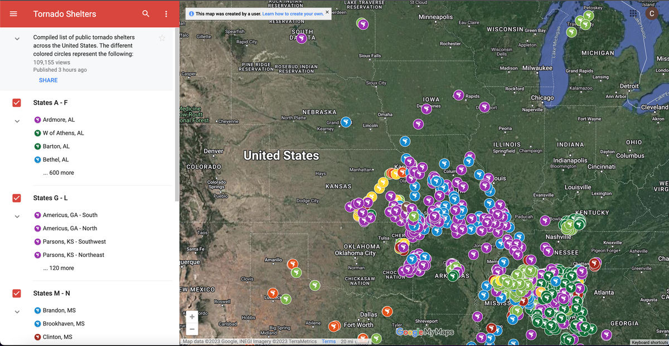This screenshot has width=669, height=346.
Task: Click the zoom in plus button
Action: click(x=192, y=317)
